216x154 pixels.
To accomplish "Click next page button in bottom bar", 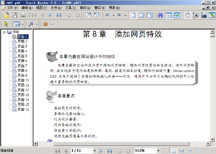I will coord(101,151).
